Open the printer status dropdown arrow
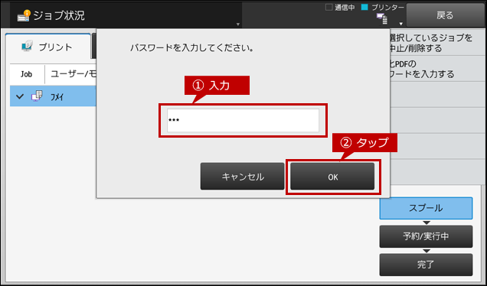The width and height of the screenshot is (487, 286). click(x=401, y=24)
